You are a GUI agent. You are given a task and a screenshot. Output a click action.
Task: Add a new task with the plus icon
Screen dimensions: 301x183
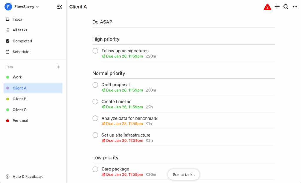coord(277,6)
